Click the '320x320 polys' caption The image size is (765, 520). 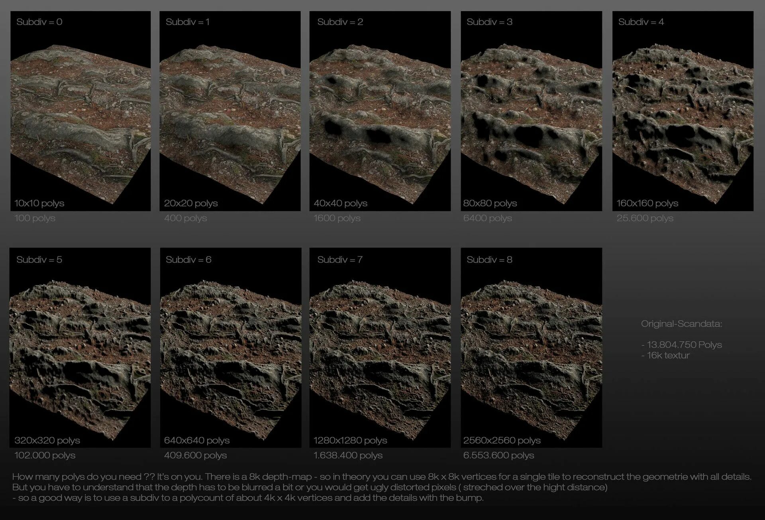click(x=47, y=441)
